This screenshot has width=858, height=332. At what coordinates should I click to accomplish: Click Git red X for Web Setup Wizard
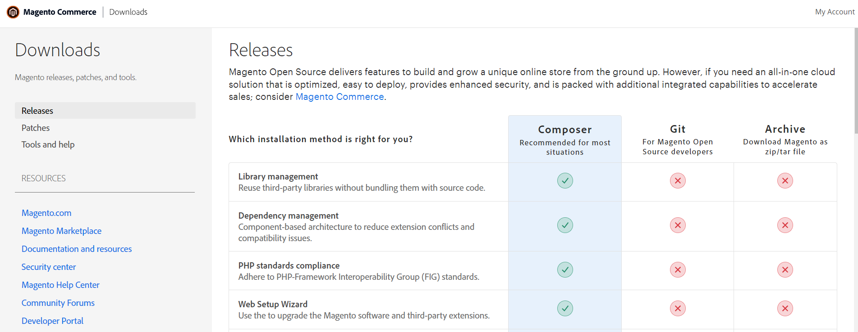click(677, 309)
